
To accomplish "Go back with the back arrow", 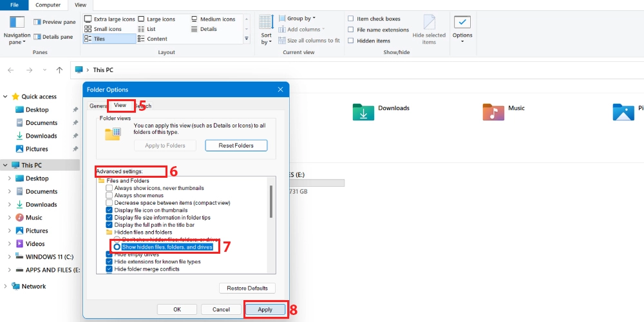I will coord(11,70).
